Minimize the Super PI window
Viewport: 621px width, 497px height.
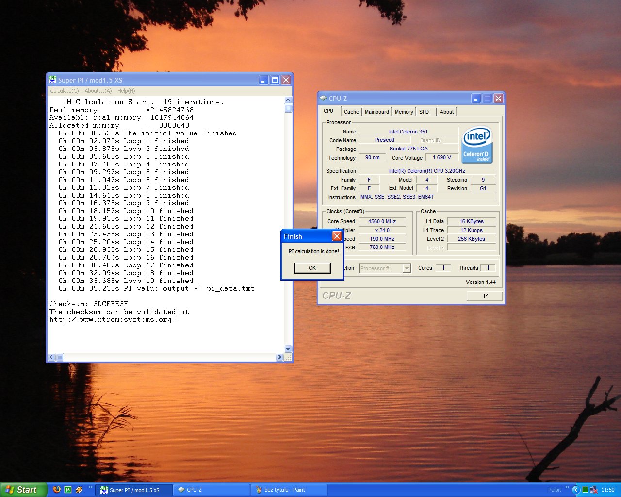coord(263,80)
